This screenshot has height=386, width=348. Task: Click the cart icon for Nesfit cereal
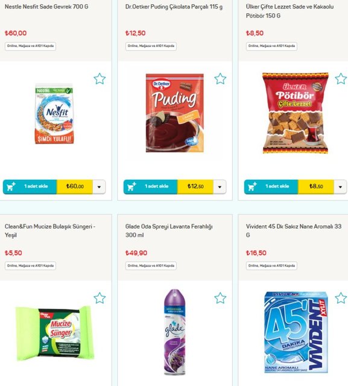click(11, 186)
